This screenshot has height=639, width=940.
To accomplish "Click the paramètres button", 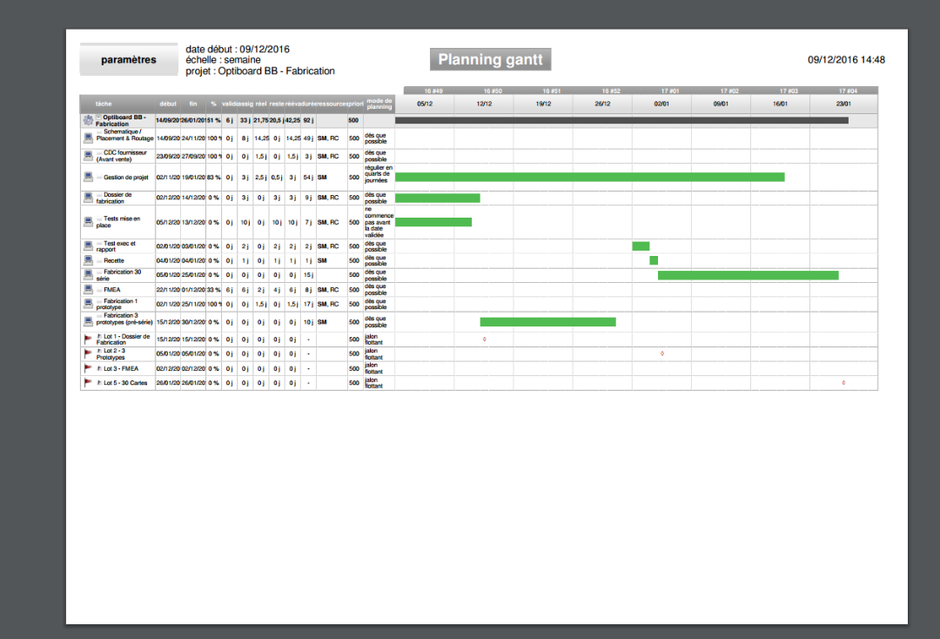I will (129, 60).
